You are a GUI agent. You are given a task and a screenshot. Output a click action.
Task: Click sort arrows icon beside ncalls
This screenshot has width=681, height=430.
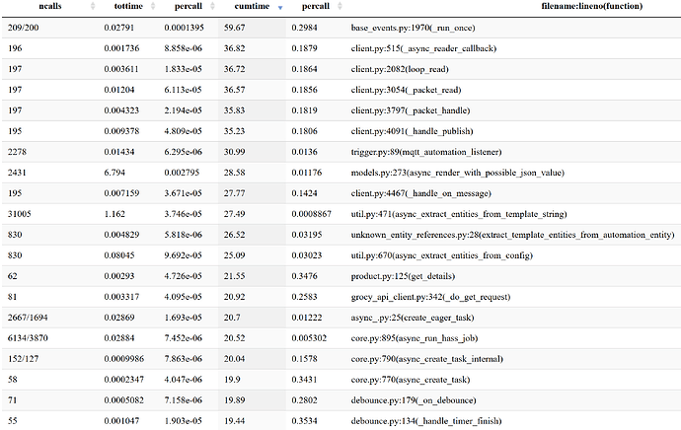[93, 6]
